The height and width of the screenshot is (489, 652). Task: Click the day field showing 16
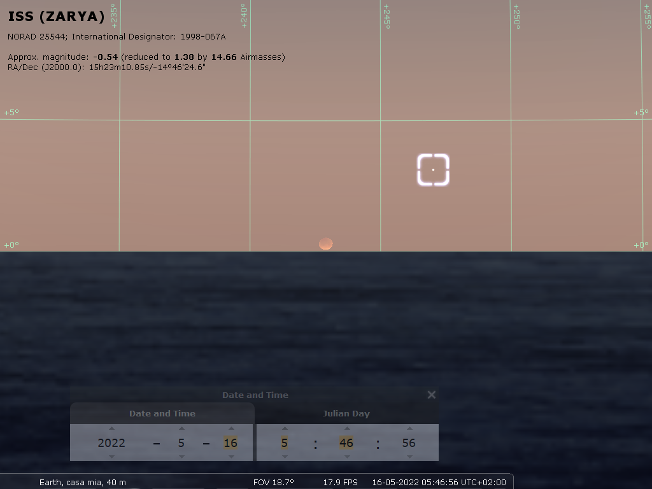click(x=230, y=443)
